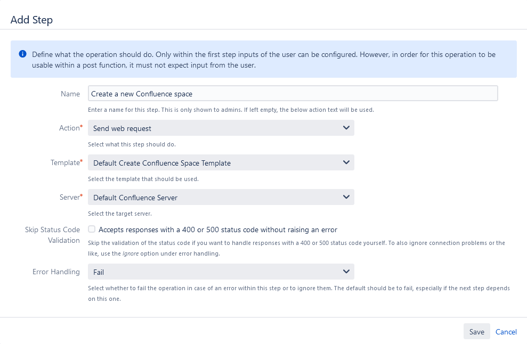Click the 'Name' field label
This screenshot has height=344, width=527.
pos(70,94)
